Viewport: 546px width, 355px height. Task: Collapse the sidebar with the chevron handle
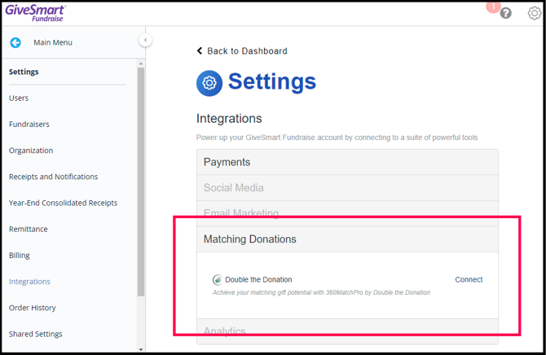point(145,40)
